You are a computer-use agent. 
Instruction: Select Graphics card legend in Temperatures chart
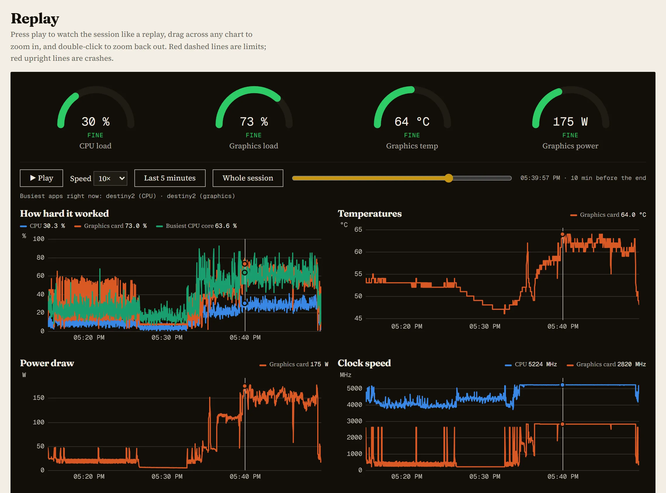pyautogui.click(x=608, y=215)
